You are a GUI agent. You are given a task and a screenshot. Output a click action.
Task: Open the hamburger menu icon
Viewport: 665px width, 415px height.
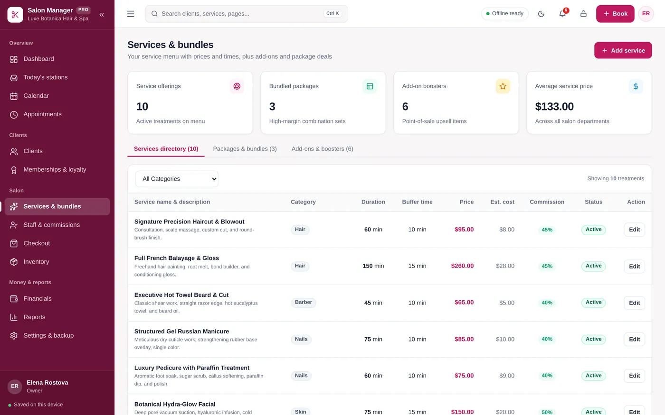click(131, 14)
